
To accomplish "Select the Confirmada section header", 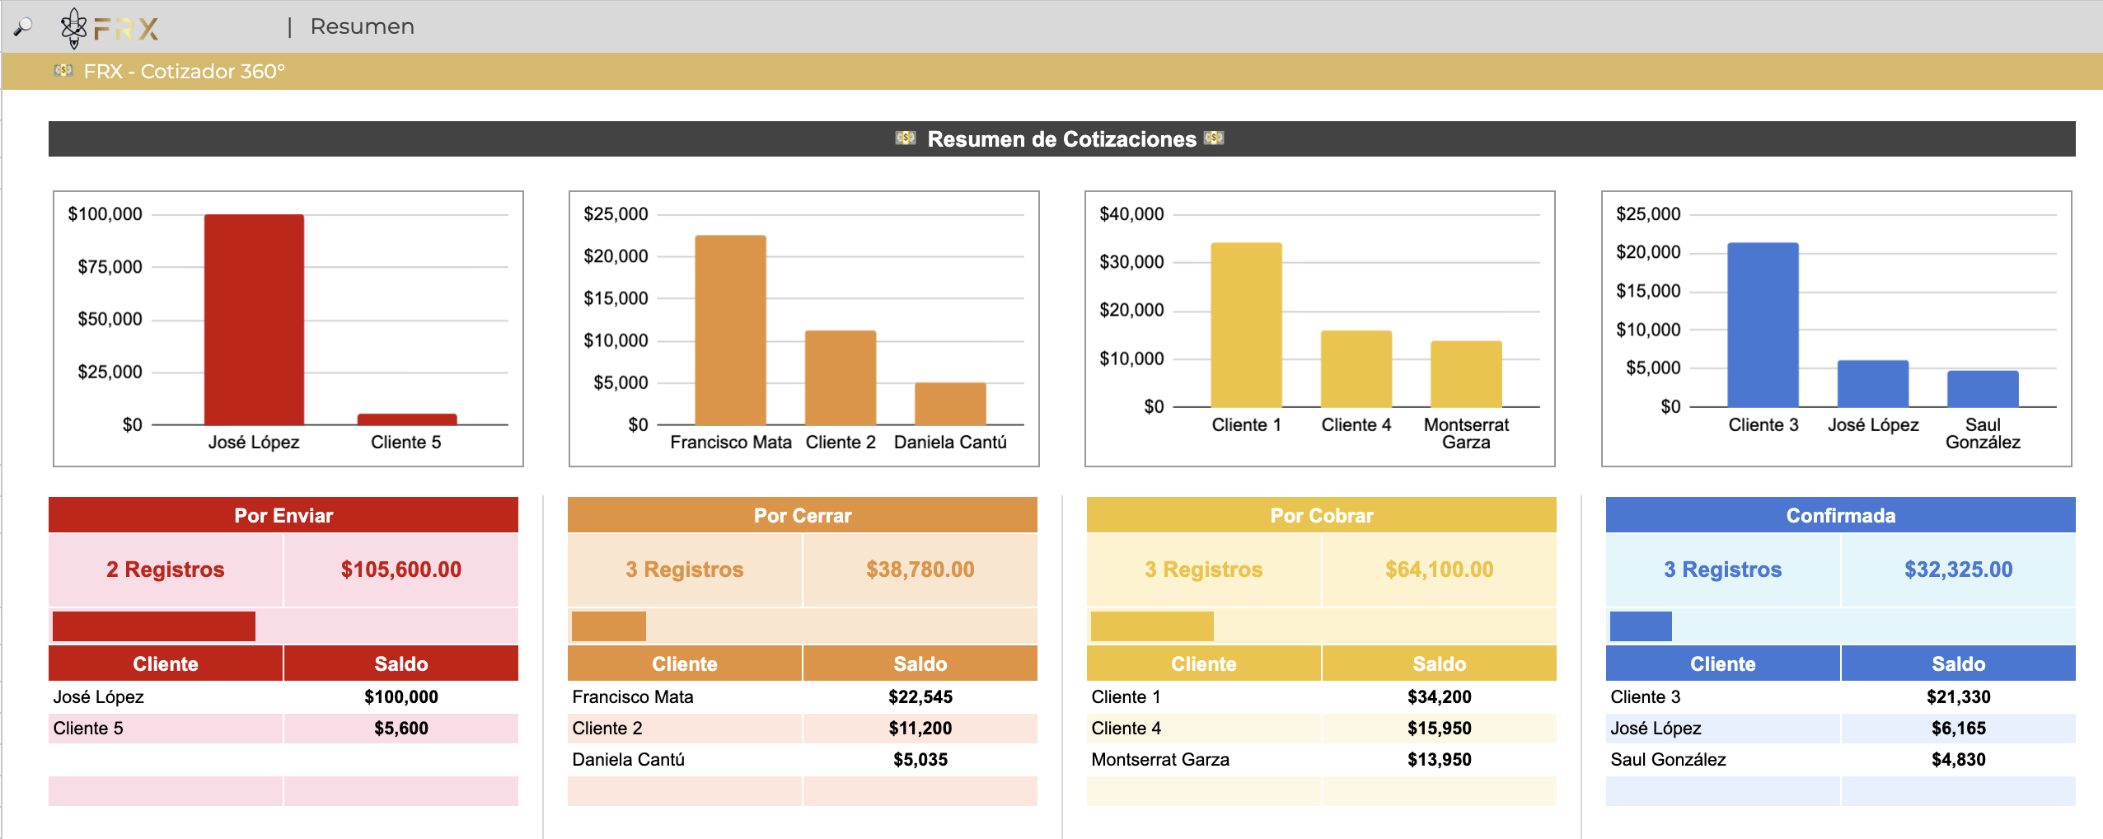I will click(x=1840, y=515).
